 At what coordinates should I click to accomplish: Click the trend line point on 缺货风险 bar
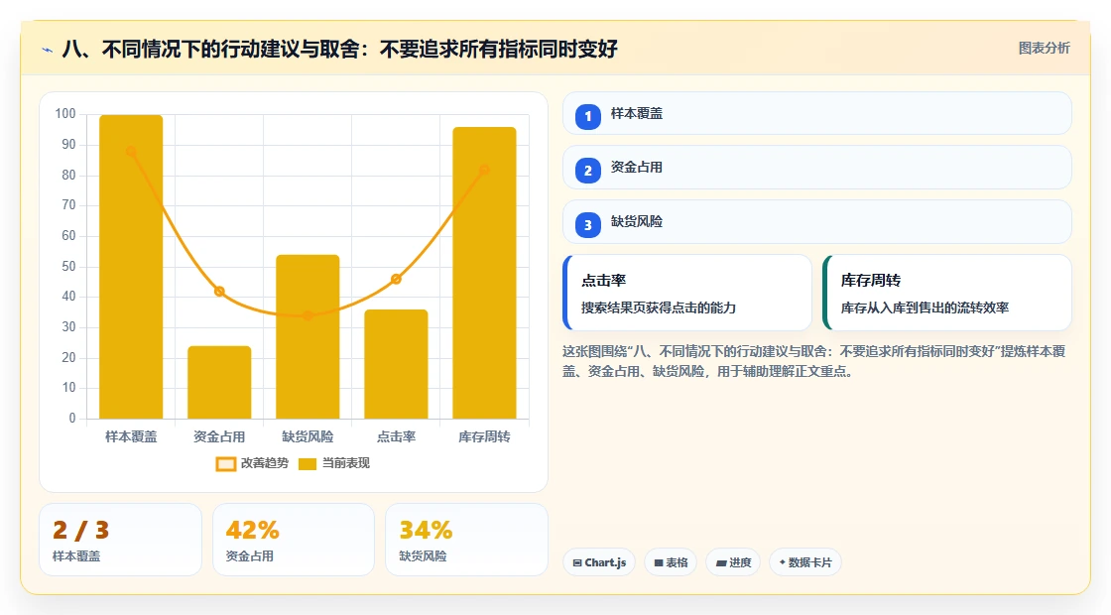click(x=308, y=315)
